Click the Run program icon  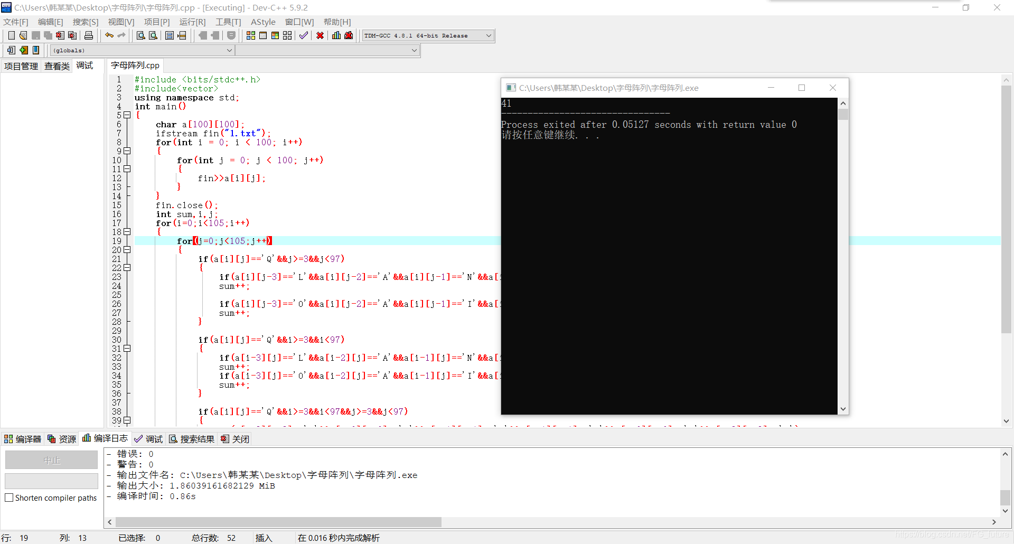[263, 35]
